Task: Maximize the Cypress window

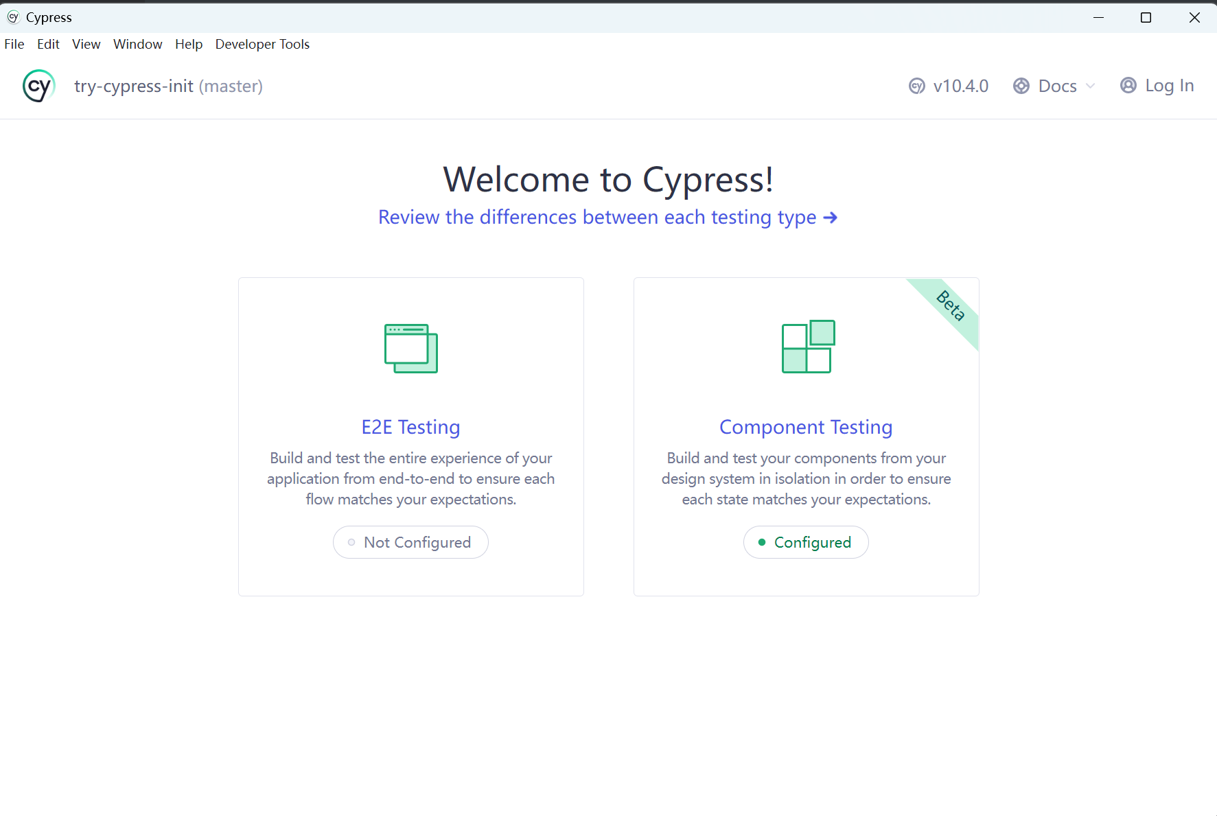Action: coord(1146,17)
